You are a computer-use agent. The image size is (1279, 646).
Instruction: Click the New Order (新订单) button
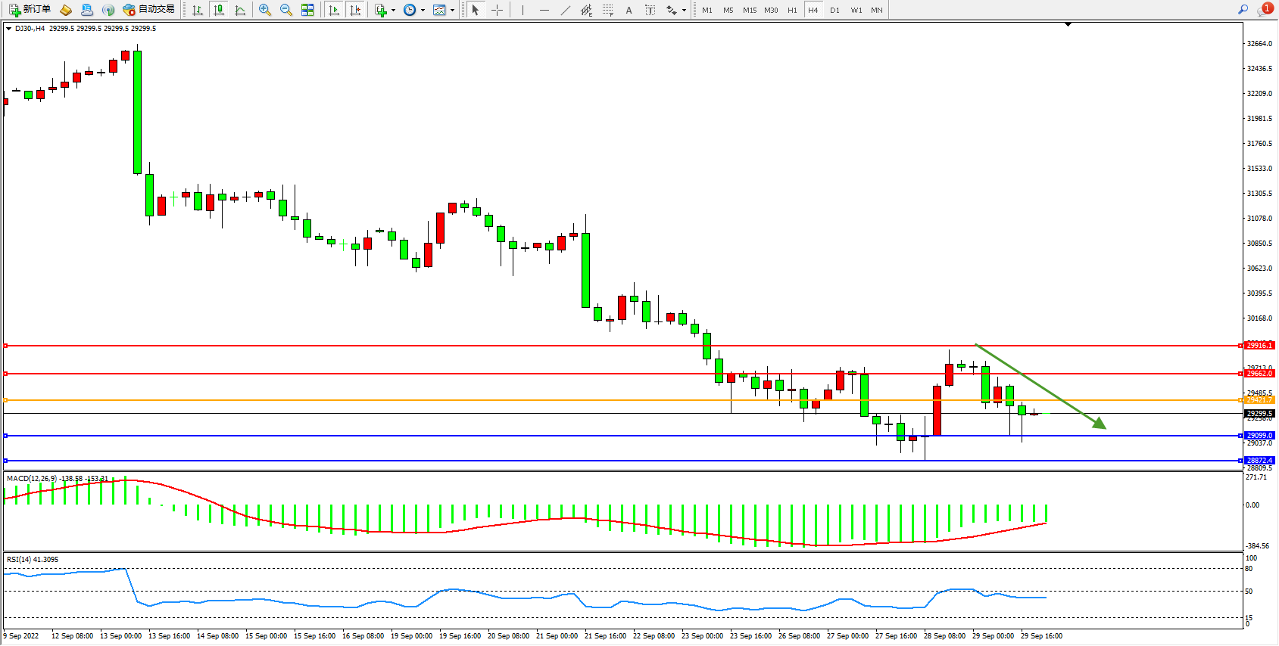[30, 10]
